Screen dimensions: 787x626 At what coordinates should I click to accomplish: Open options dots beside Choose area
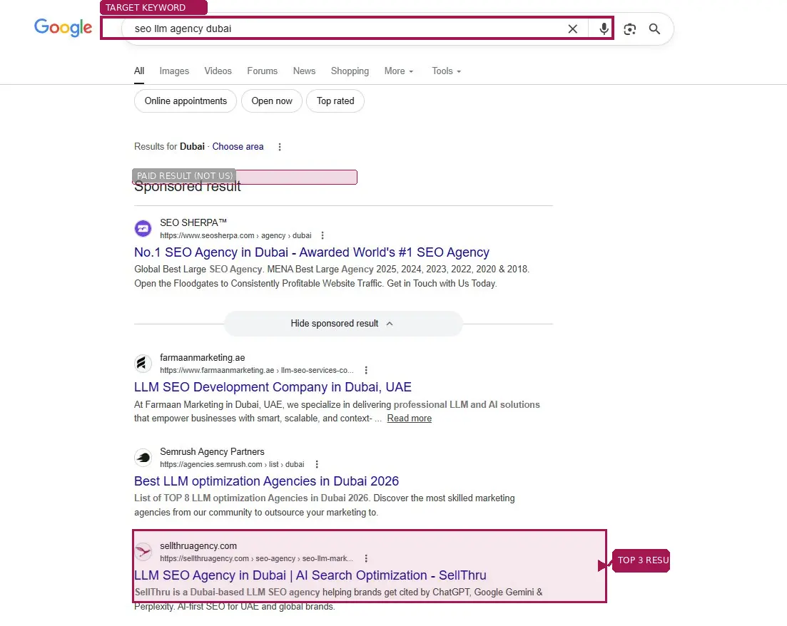coord(280,147)
